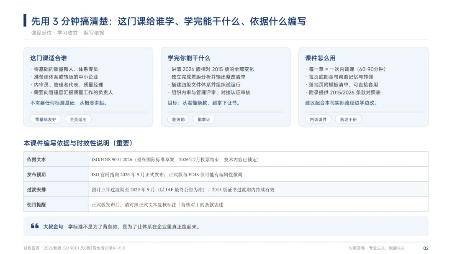Click text 目标：从看懂条款，到拿下证书。
The width and height of the screenshot is (452, 254).
tap(204, 103)
